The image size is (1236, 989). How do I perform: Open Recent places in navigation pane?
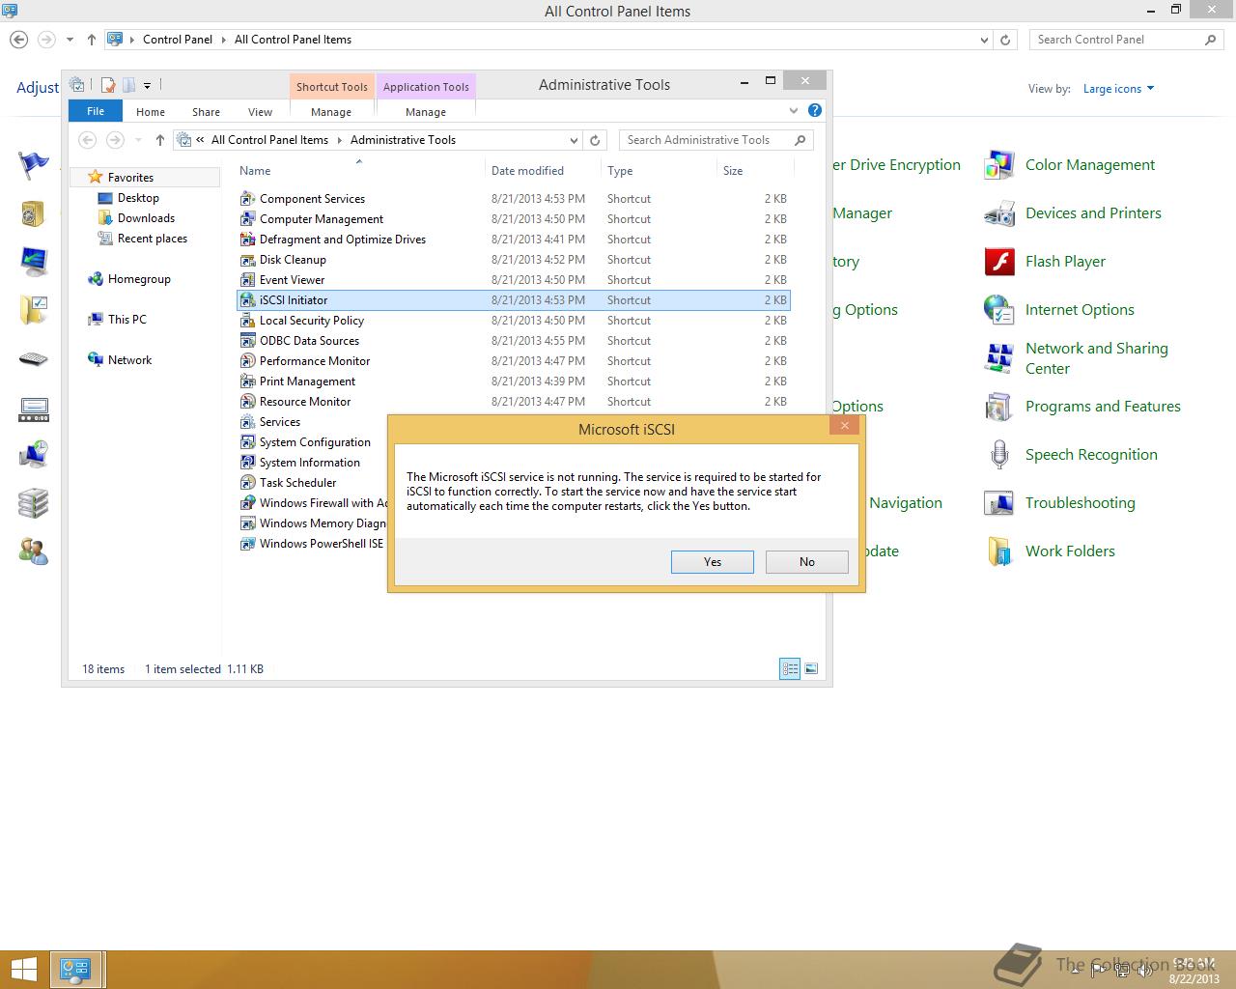[152, 239]
